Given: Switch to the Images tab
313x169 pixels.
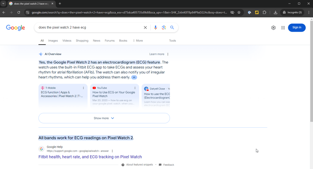Looking at the screenshot, I should point(53,40).
